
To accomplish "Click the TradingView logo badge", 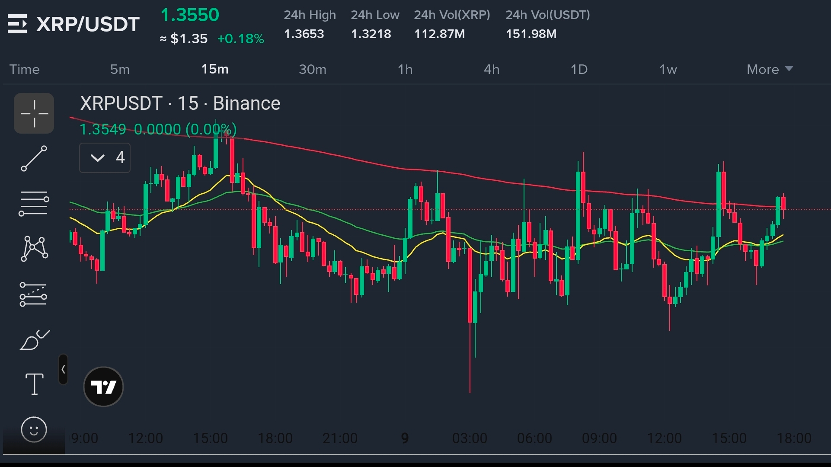I will [x=103, y=387].
